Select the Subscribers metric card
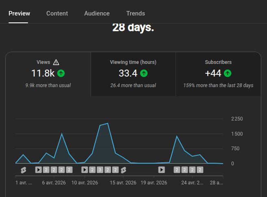Viewport: 267px width, 197px height. [x=218, y=74]
